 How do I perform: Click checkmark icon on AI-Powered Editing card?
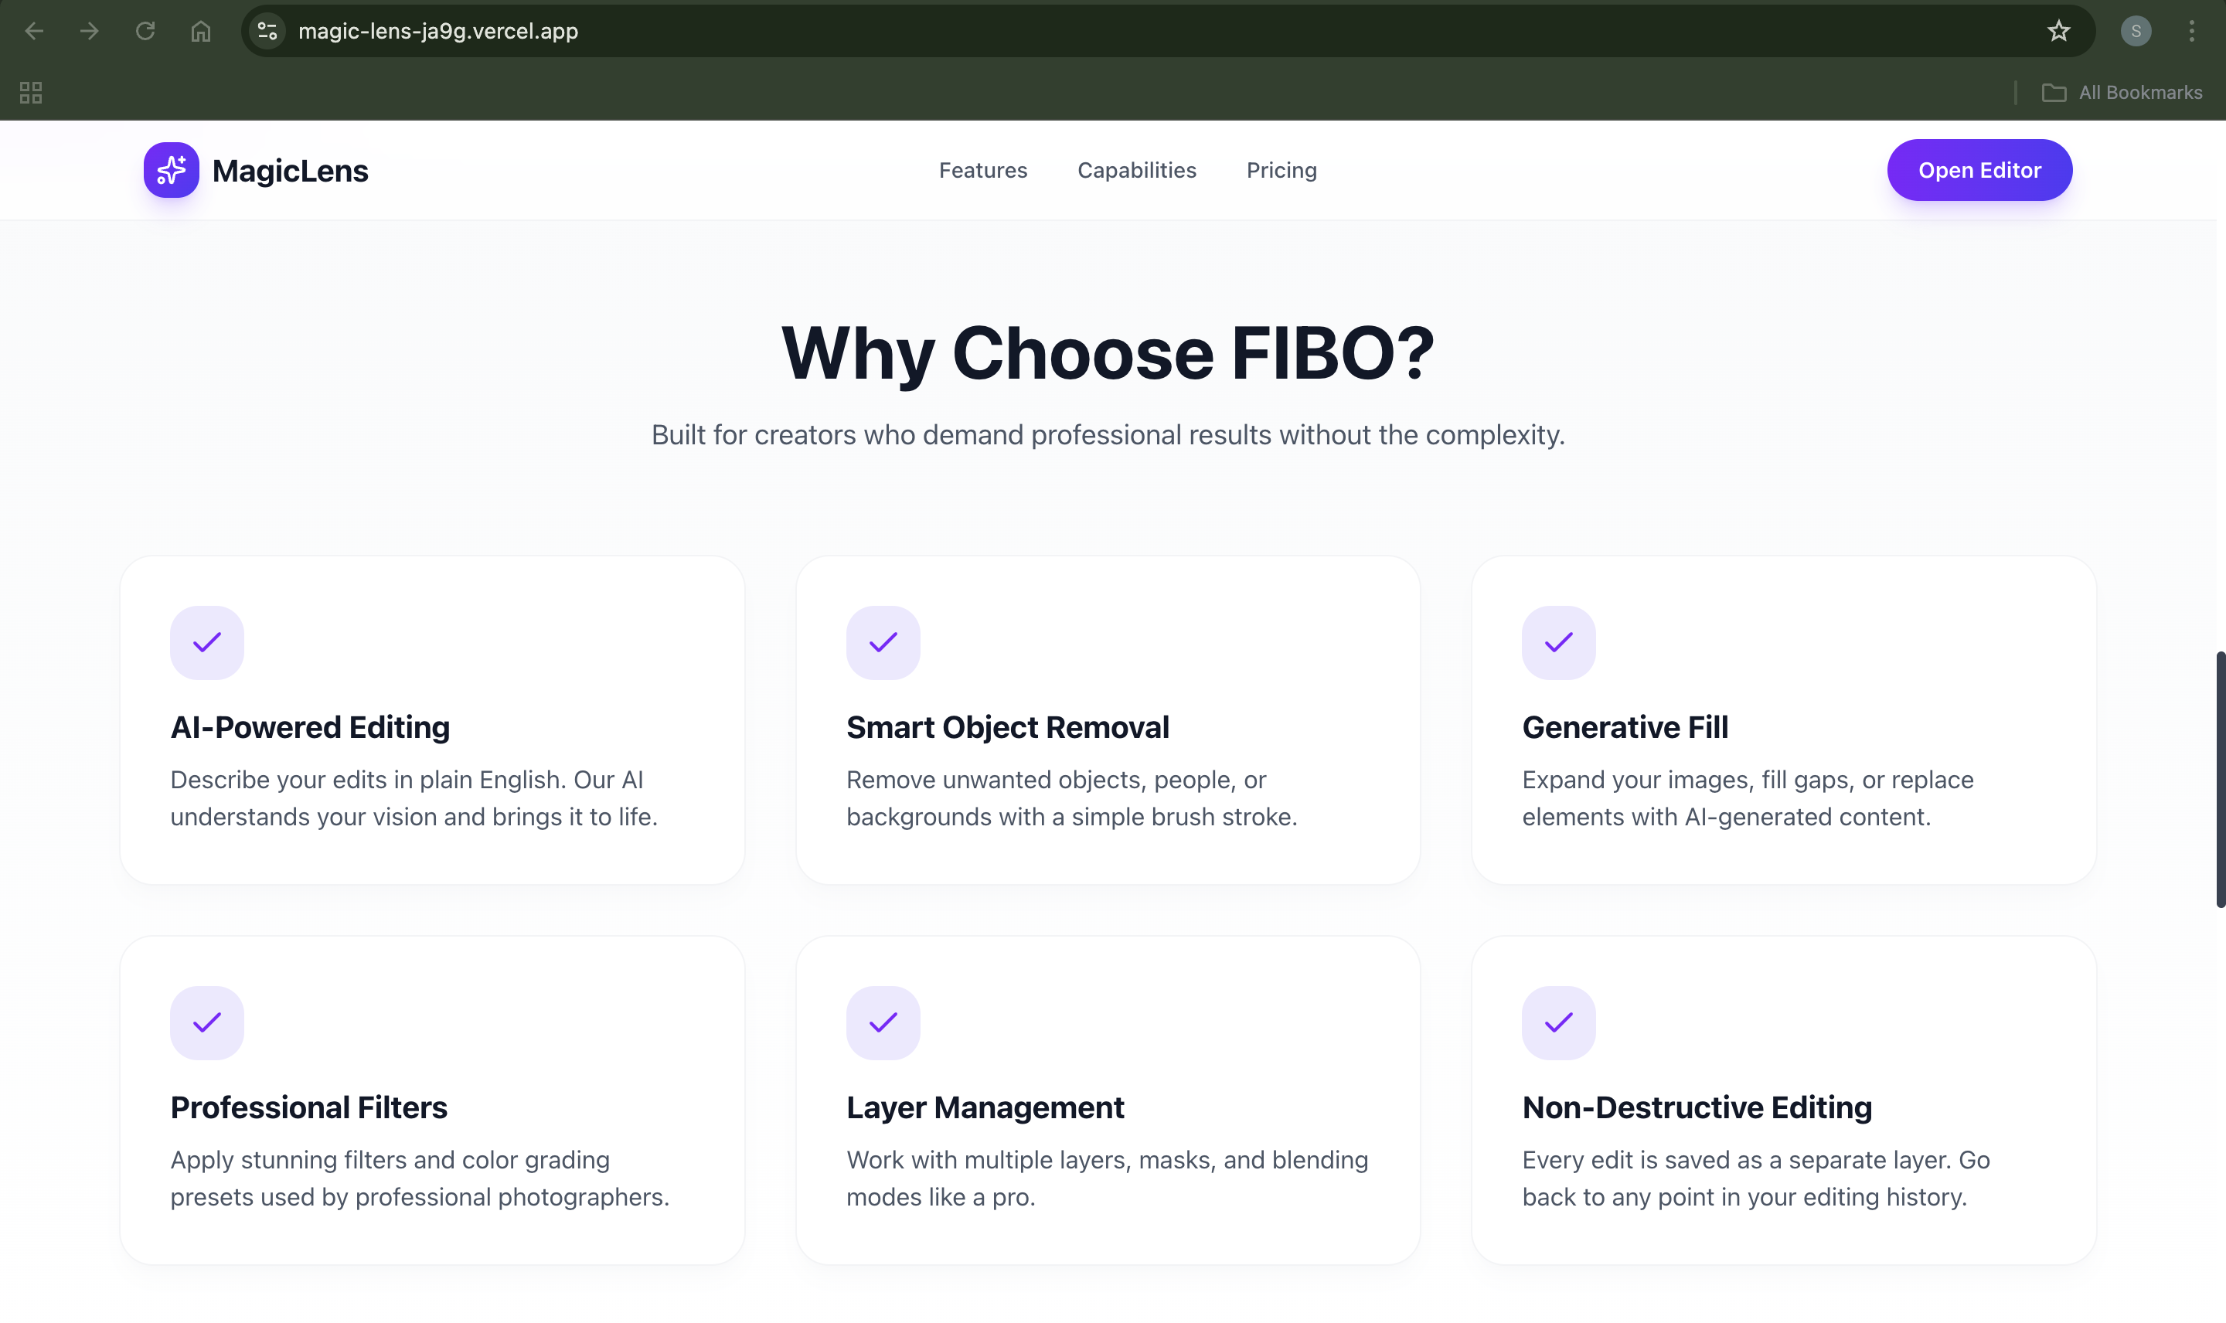coord(207,643)
